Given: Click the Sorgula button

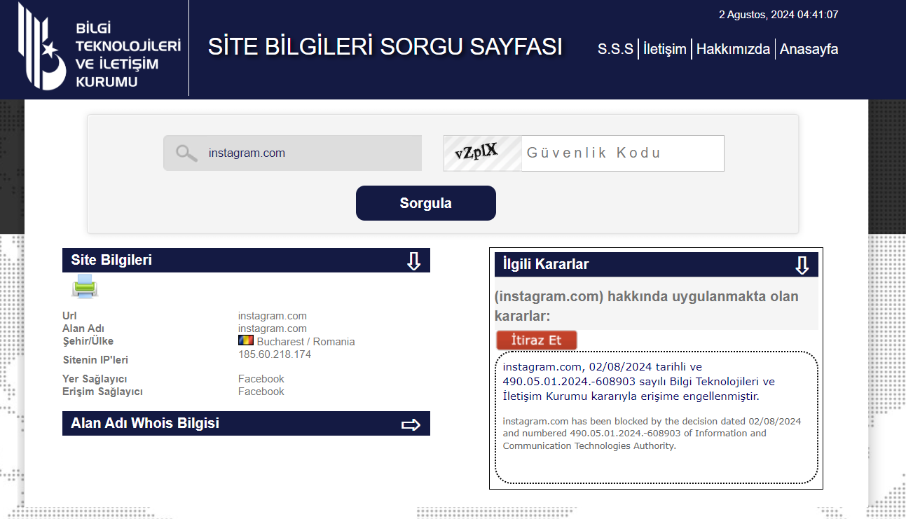Looking at the screenshot, I should [426, 203].
